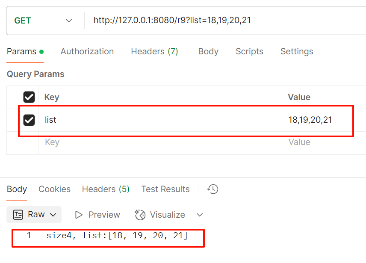Click the Value column header

pyautogui.click(x=299, y=97)
